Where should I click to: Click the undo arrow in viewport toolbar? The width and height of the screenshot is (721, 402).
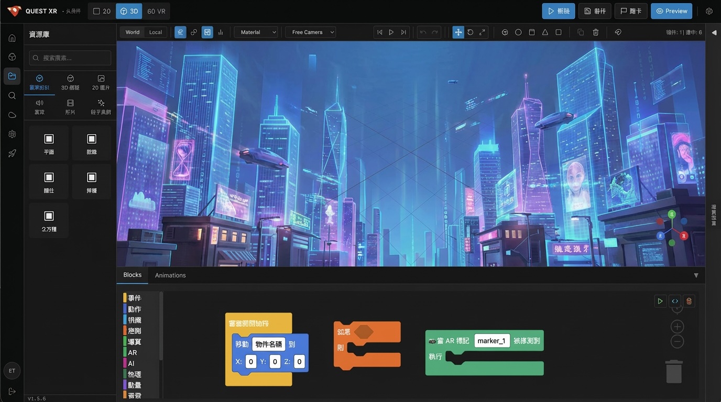(423, 32)
